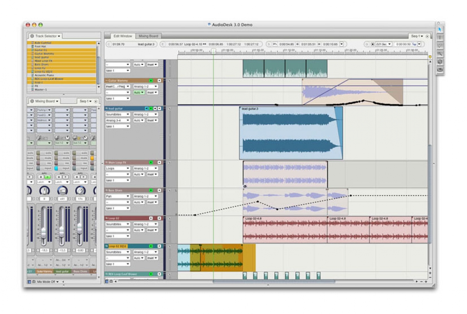
Task: Open the take 1 dropdown on Bass Dives track
Action: click(x=118, y=208)
